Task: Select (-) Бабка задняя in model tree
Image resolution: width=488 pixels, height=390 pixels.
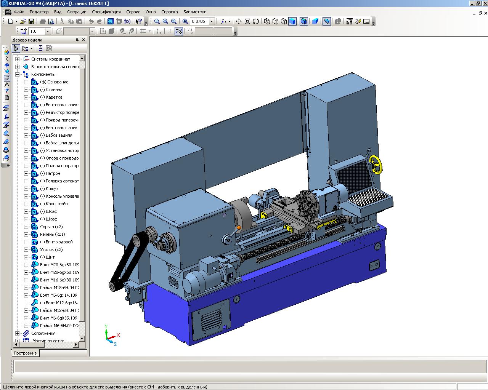Action: [56, 135]
